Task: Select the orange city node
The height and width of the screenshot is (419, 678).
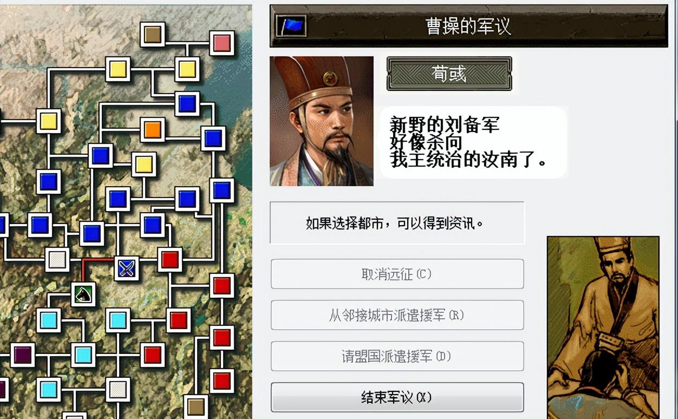Action: 153,130
